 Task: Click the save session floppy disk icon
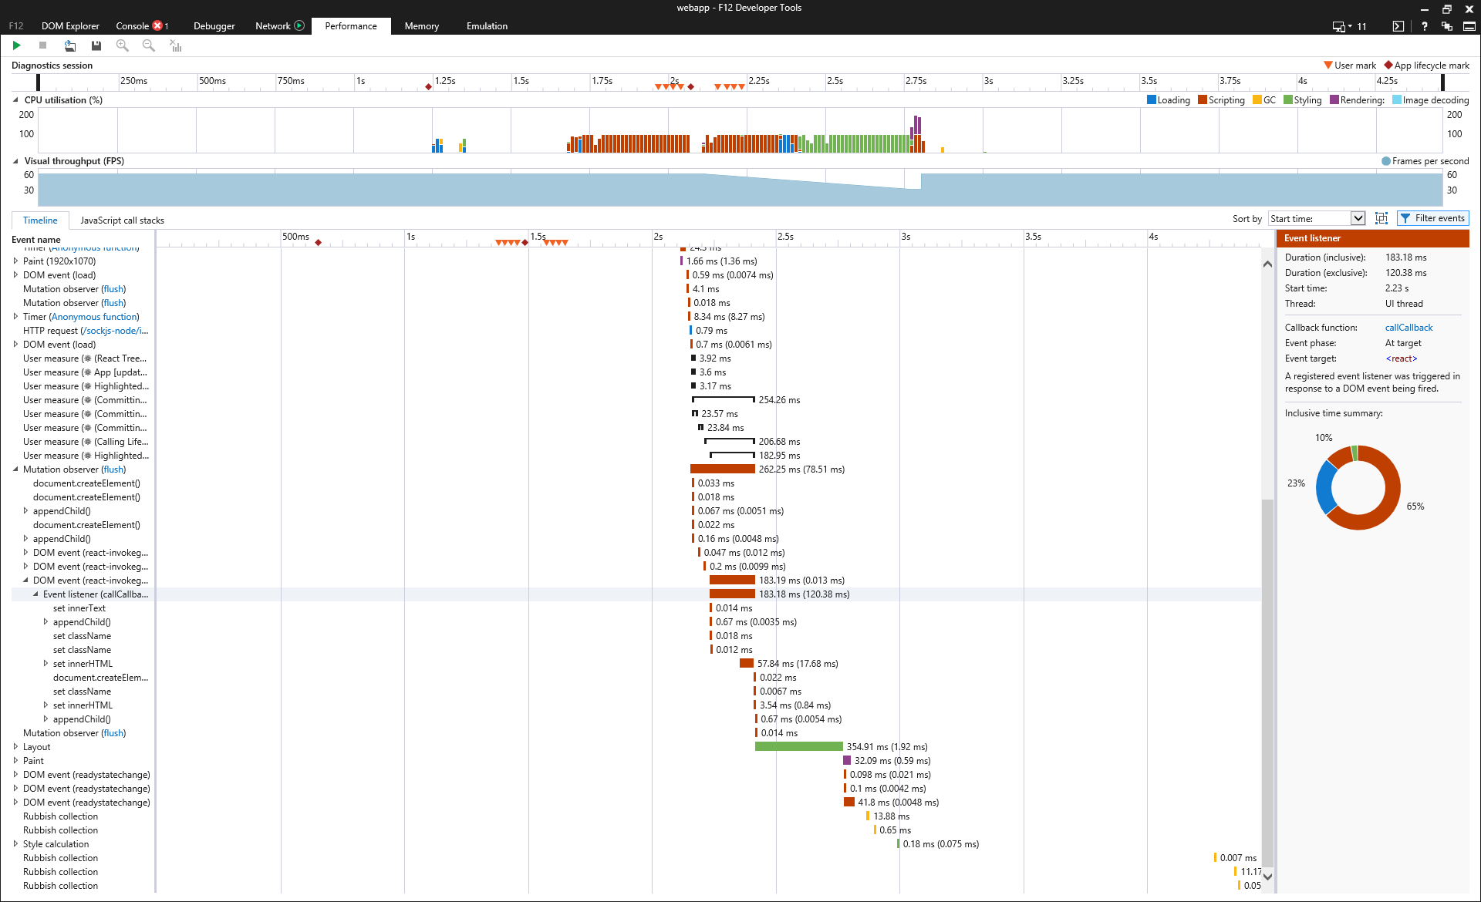point(96,45)
